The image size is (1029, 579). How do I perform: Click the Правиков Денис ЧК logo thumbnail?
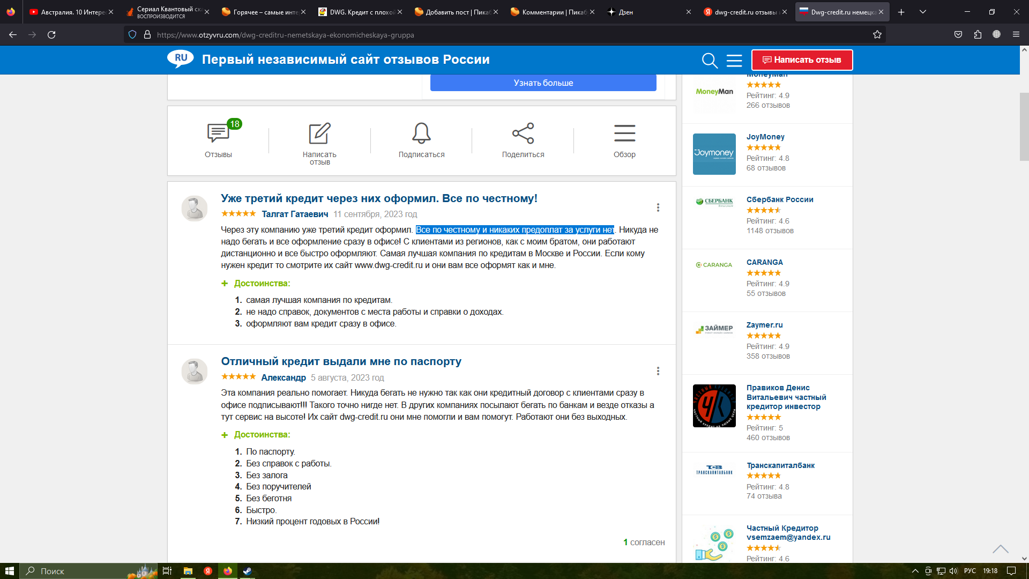[x=714, y=406]
